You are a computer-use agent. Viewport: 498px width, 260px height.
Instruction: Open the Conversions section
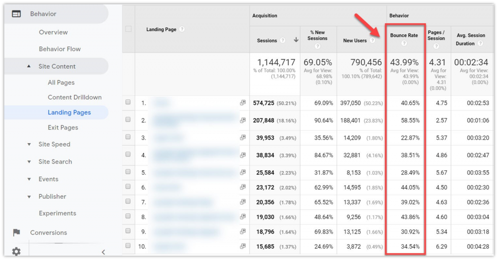coord(49,233)
